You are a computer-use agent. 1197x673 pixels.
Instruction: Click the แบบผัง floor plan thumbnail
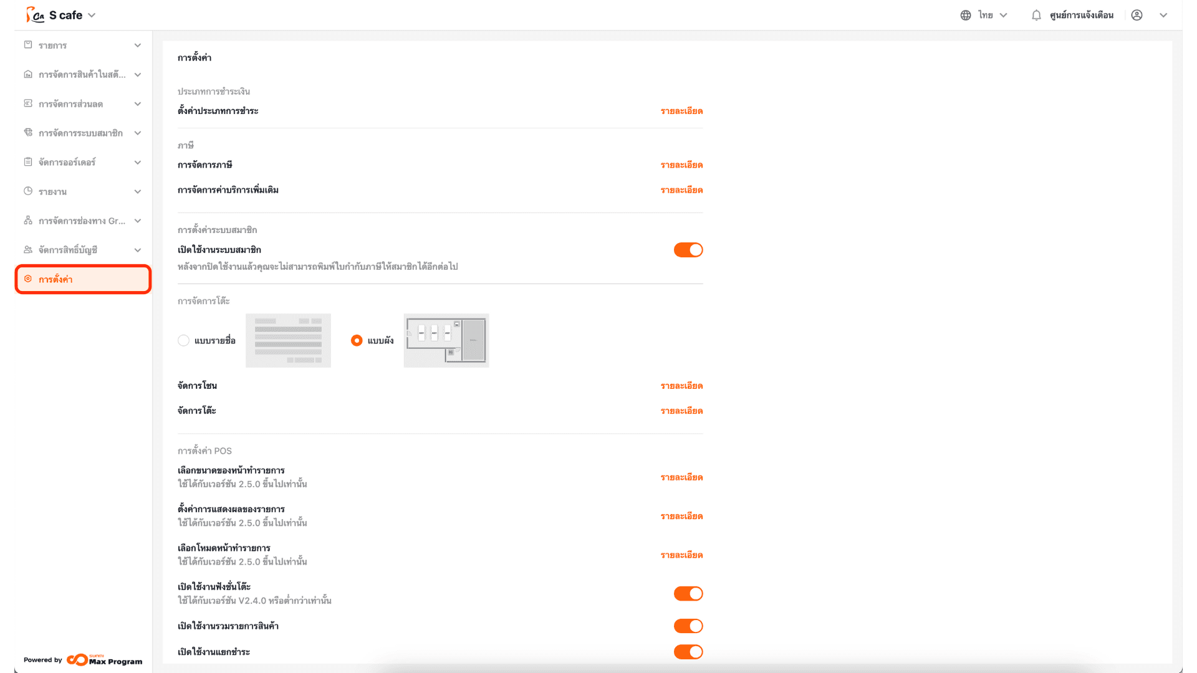446,340
